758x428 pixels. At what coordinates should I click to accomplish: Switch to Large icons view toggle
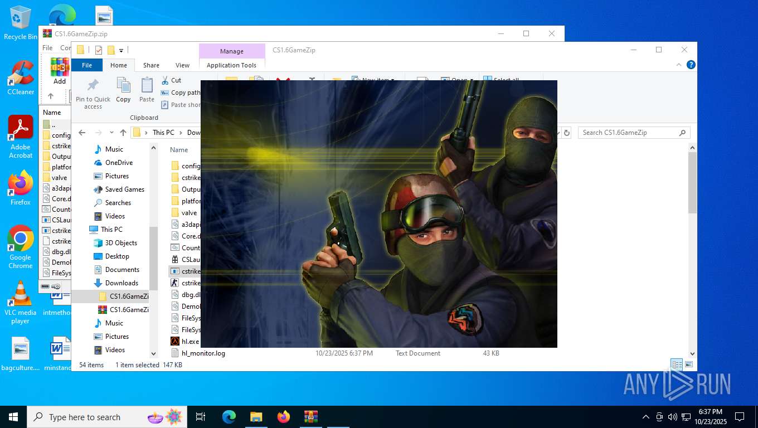[x=689, y=365]
